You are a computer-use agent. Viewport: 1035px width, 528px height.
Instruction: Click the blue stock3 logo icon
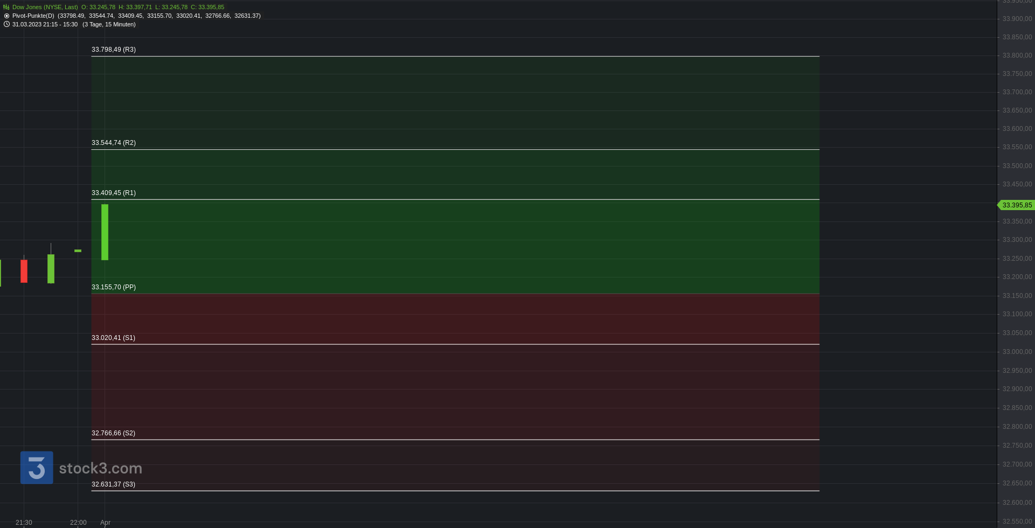pos(37,468)
